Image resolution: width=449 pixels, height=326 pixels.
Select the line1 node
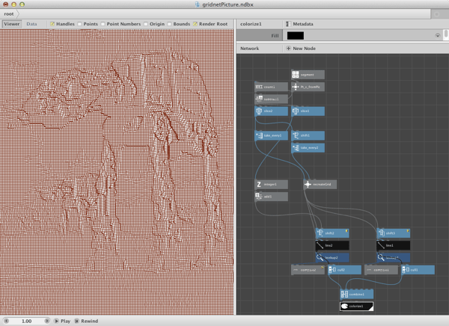[393, 245]
